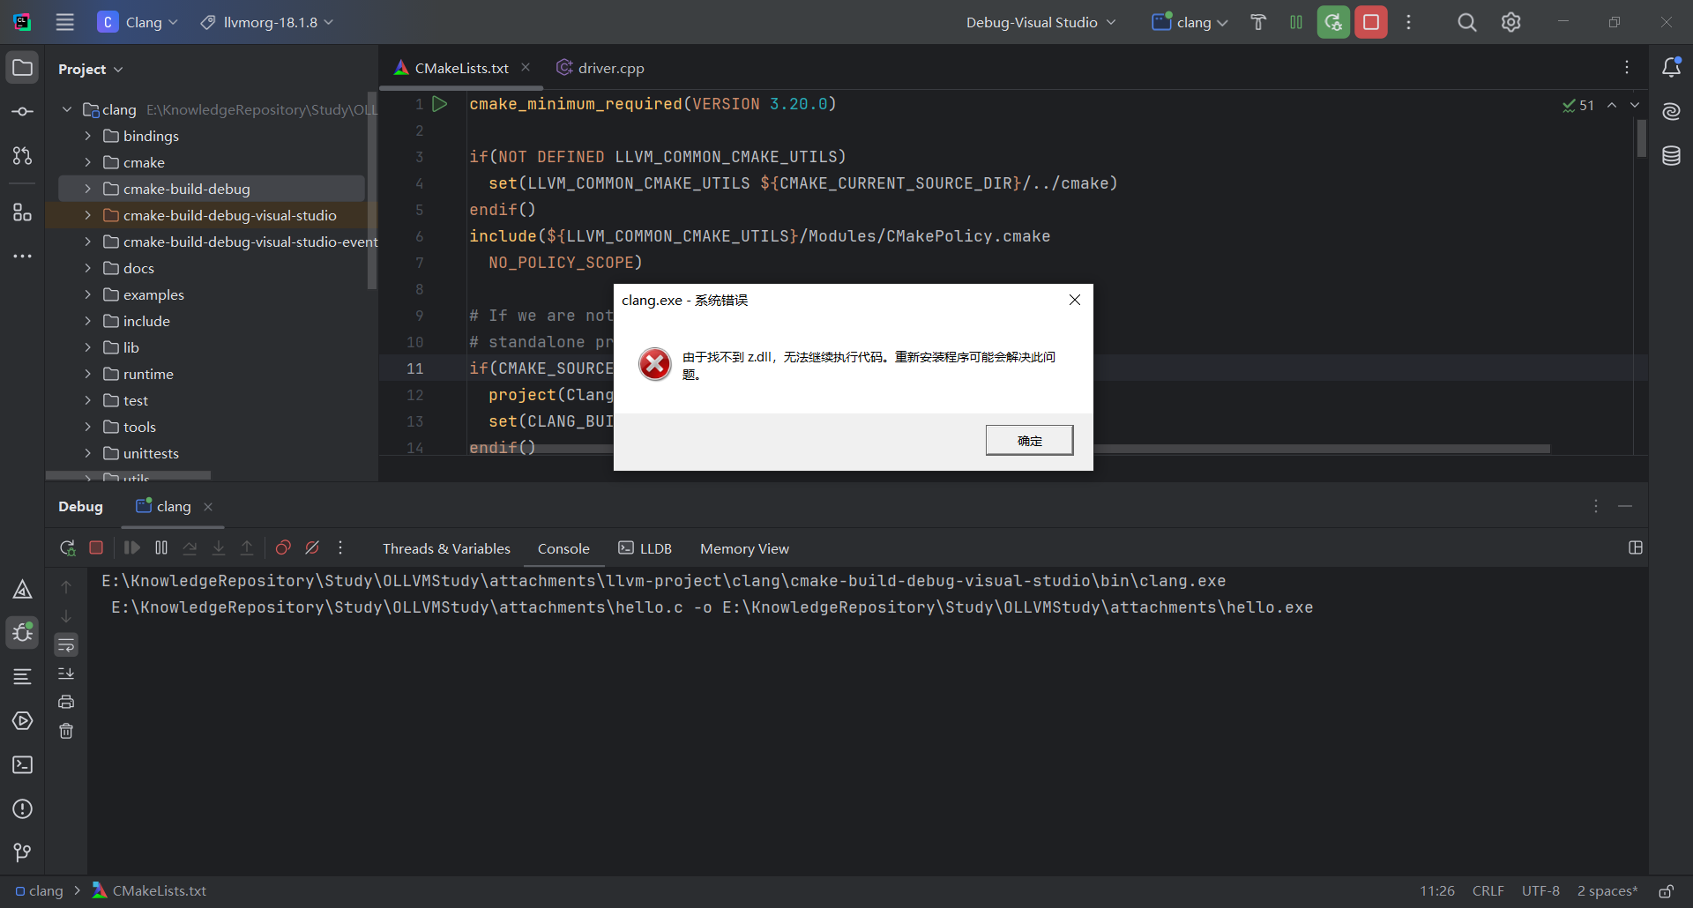Stop the running clang process in top toolbar
Screen dimensions: 1693x908
(x=1371, y=22)
